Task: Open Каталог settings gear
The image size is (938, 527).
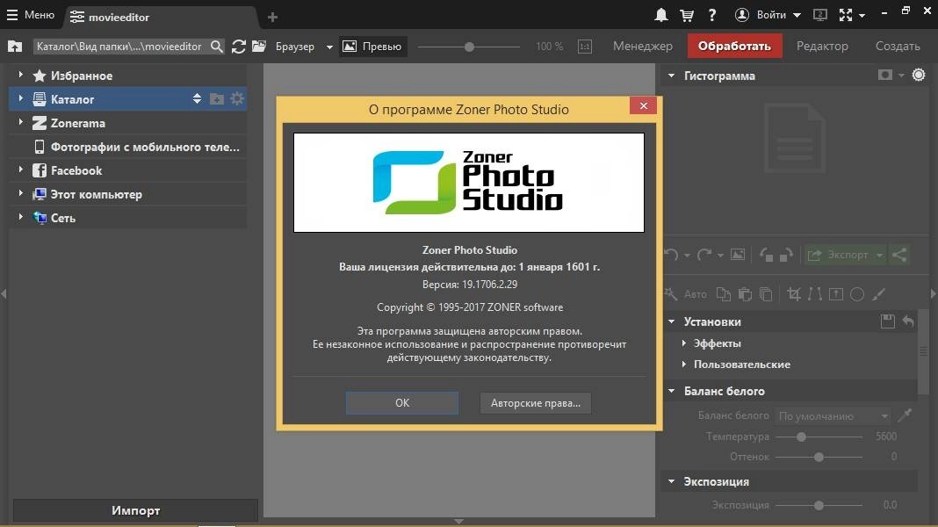Action: pyautogui.click(x=237, y=98)
